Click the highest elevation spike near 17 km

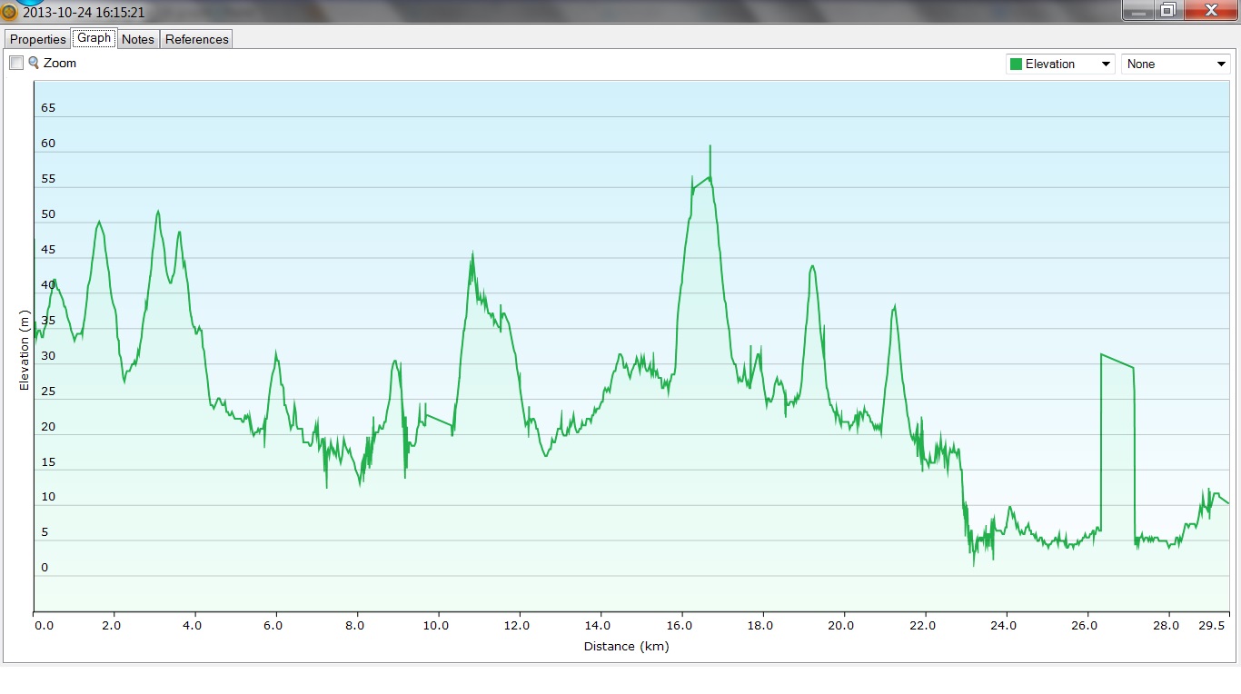click(710, 148)
